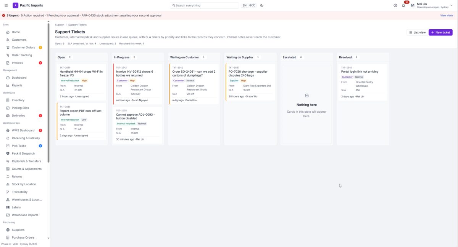Open Order Tracking sidebar item
458x247 pixels.
coord(24,55)
